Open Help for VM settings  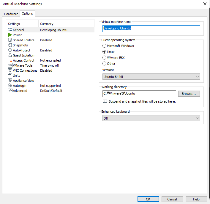click(196, 199)
